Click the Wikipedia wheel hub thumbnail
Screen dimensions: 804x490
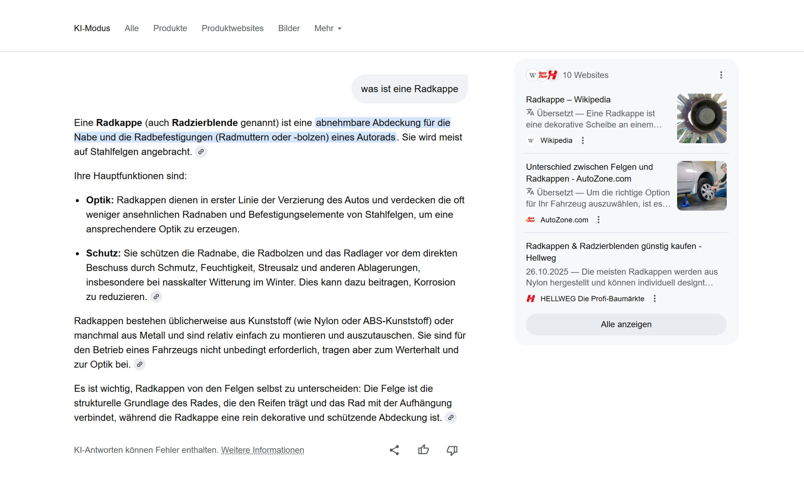(x=702, y=118)
